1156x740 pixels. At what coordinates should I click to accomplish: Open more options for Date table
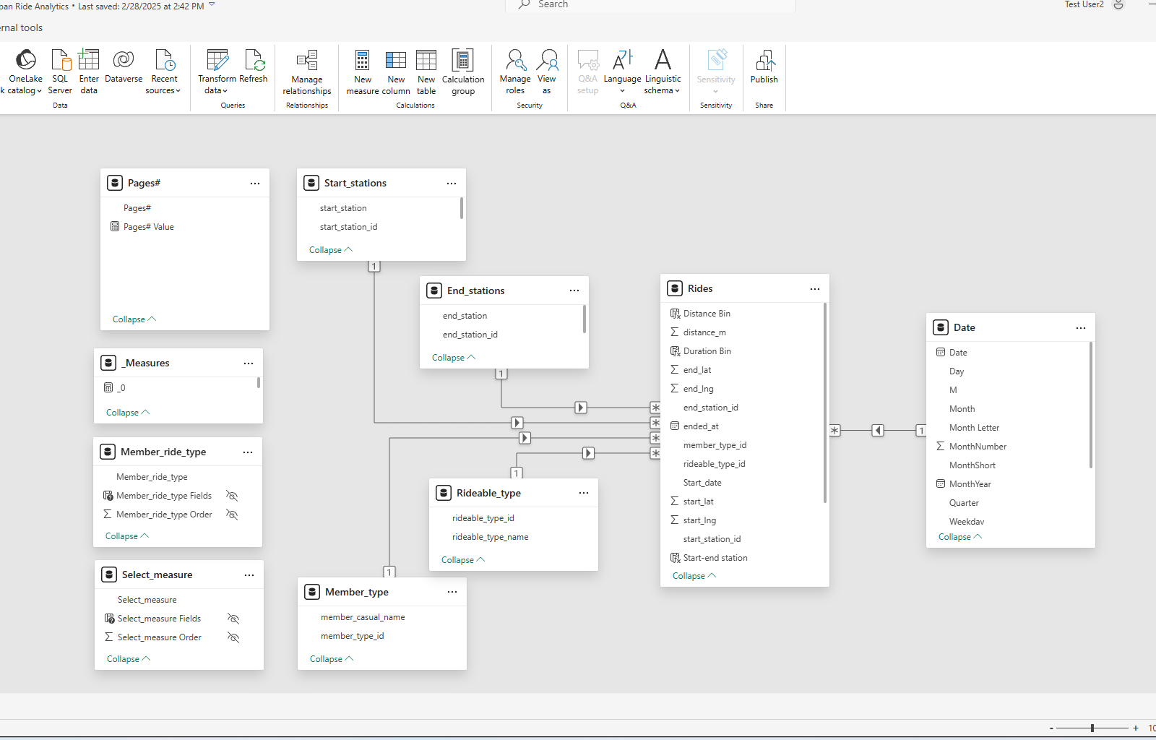click(1080, 328)
